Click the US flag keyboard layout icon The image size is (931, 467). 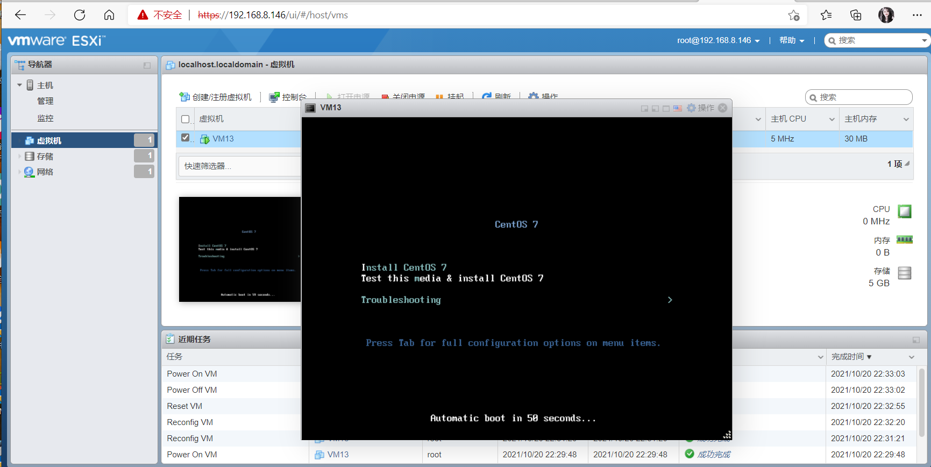[x=678, y=109]
